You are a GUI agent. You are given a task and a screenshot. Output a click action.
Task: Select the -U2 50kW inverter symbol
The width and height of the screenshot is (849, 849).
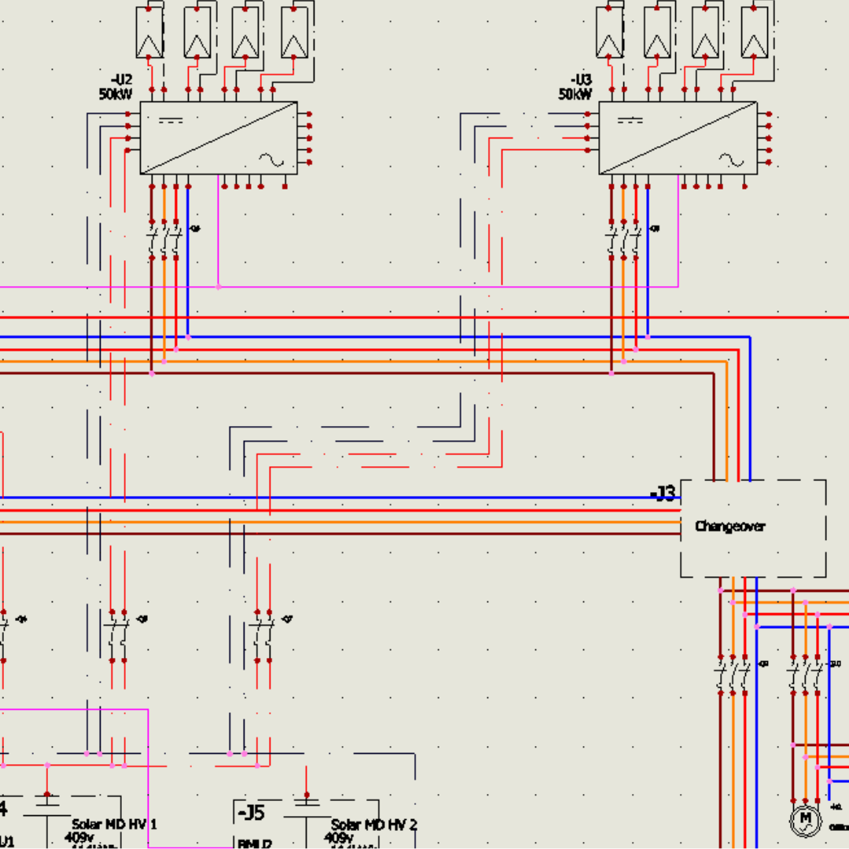coord(219,138)
